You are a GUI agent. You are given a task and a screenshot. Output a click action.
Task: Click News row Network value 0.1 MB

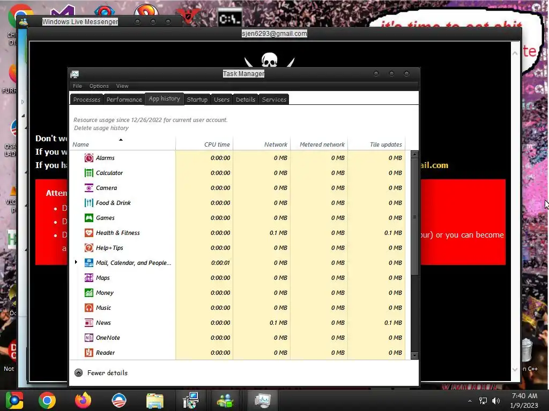pyautogui.click(x=278, y=323)
